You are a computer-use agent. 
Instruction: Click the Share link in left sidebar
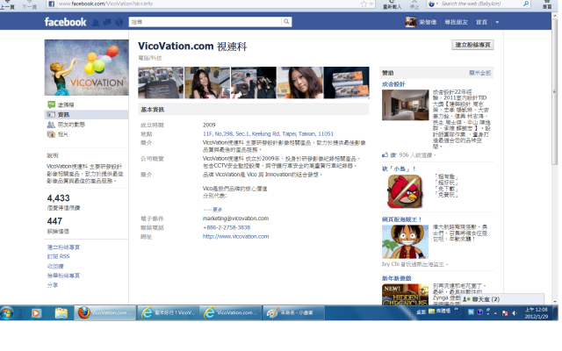tap(53, 285)
